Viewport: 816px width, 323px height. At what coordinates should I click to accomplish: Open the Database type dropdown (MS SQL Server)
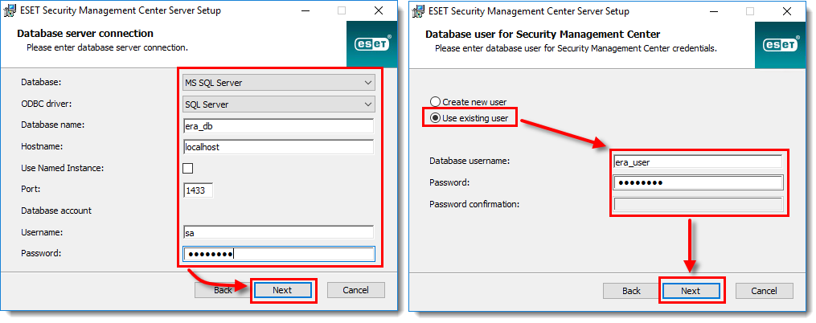[279, 83]
